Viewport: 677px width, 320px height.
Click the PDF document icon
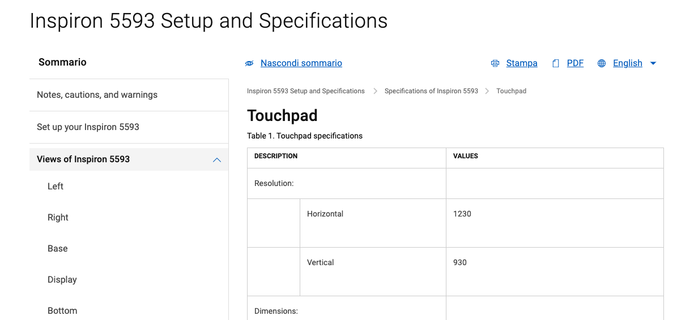pos(556,63)
